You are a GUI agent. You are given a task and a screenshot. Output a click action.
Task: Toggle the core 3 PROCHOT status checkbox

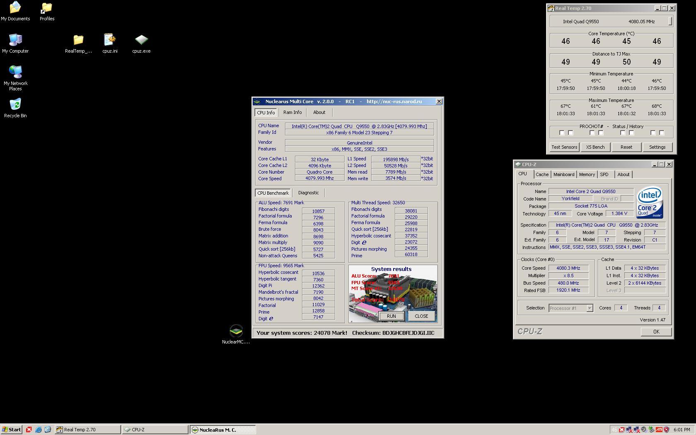(x=623, y=133)
